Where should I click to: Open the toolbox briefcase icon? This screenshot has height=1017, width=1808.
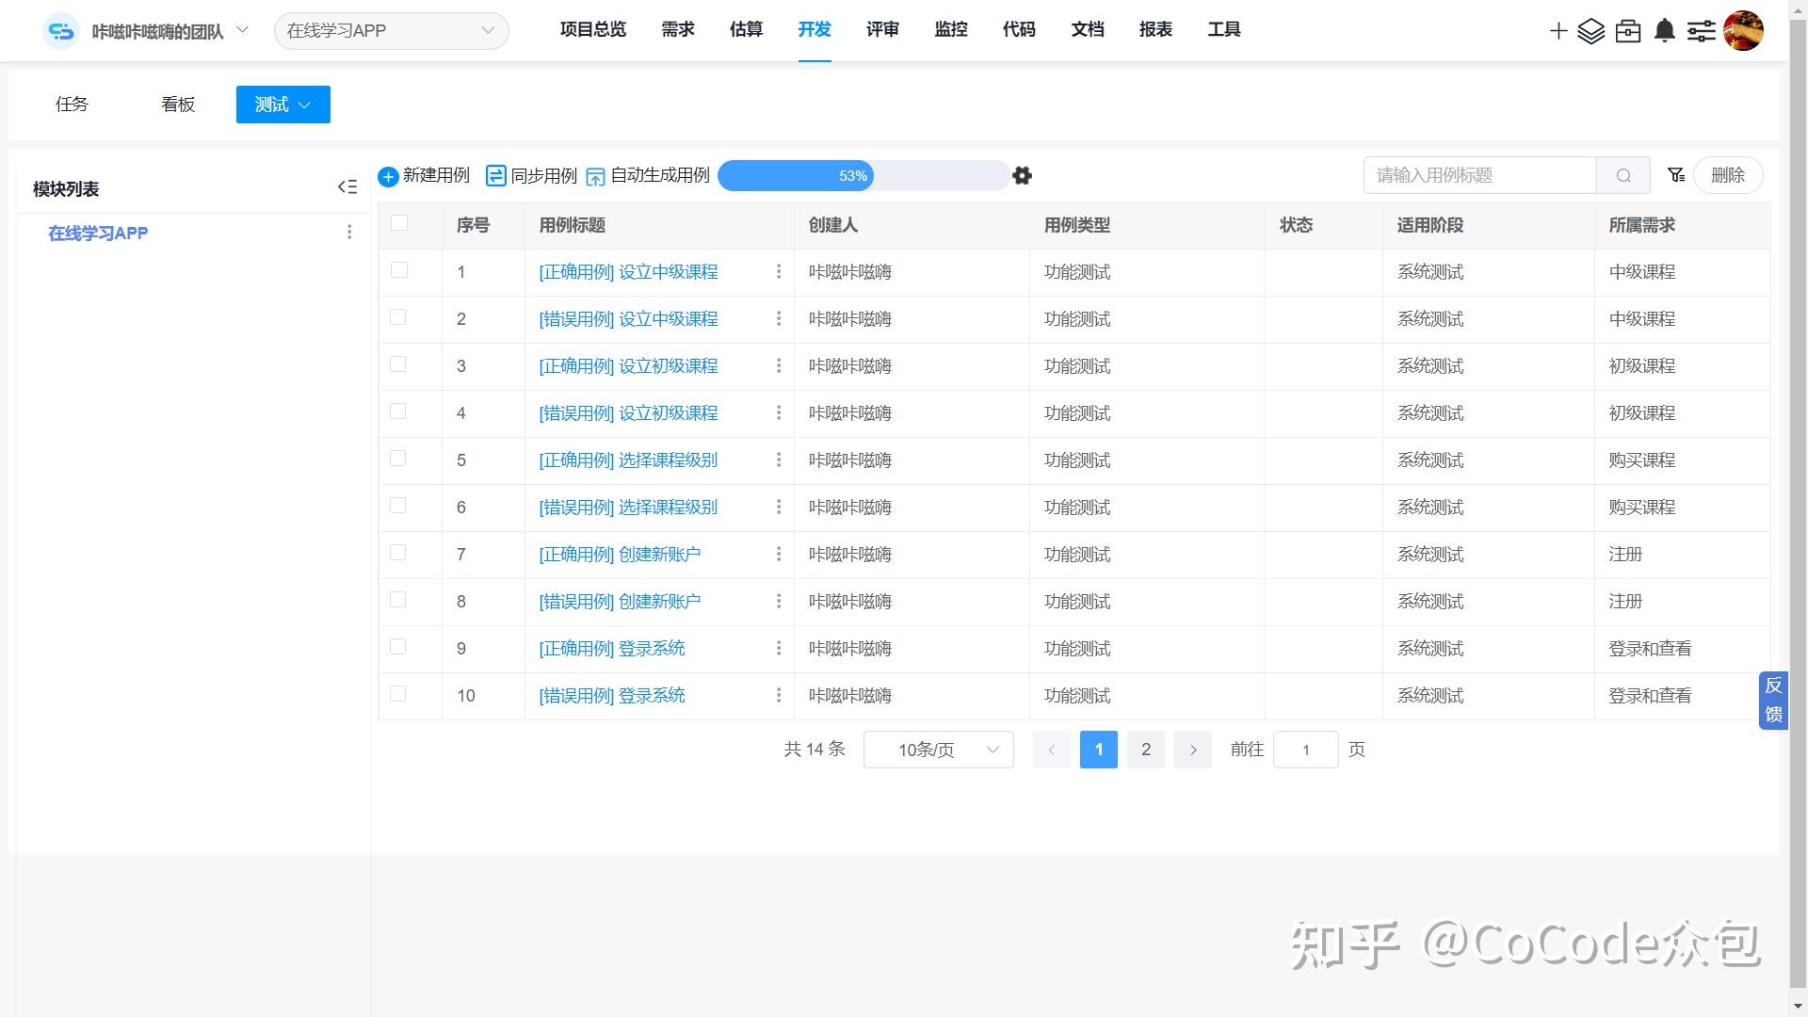pyautogui.click(x=1628, y=30)
